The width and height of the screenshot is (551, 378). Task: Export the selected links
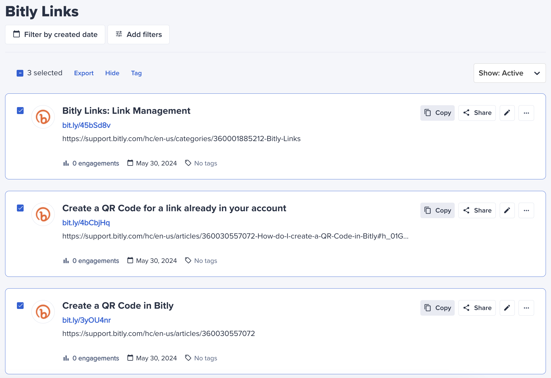coord(84,73)
